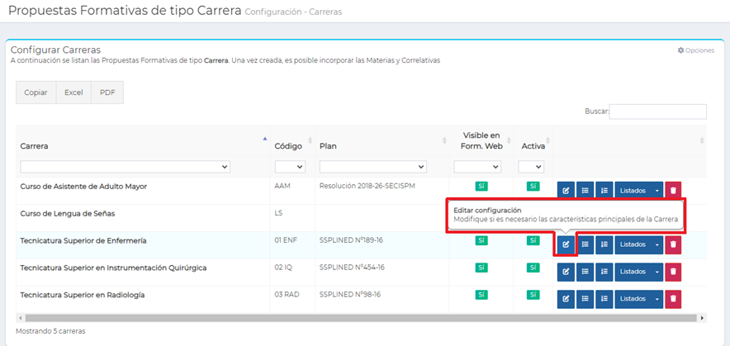The width and height of the screenshot is (730, 346).
Task: Click code cell 'LS'
Action: pyautogui.click(x=278, y=213)
